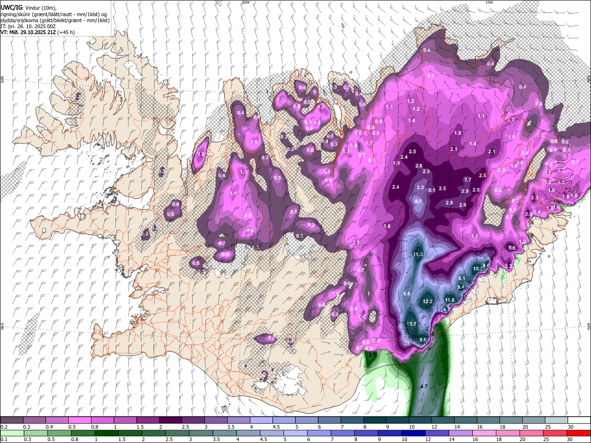Viewport: 591px width, 443px height.
Task: Select the 12.2 precipitation value
Action: click(428, 302)
